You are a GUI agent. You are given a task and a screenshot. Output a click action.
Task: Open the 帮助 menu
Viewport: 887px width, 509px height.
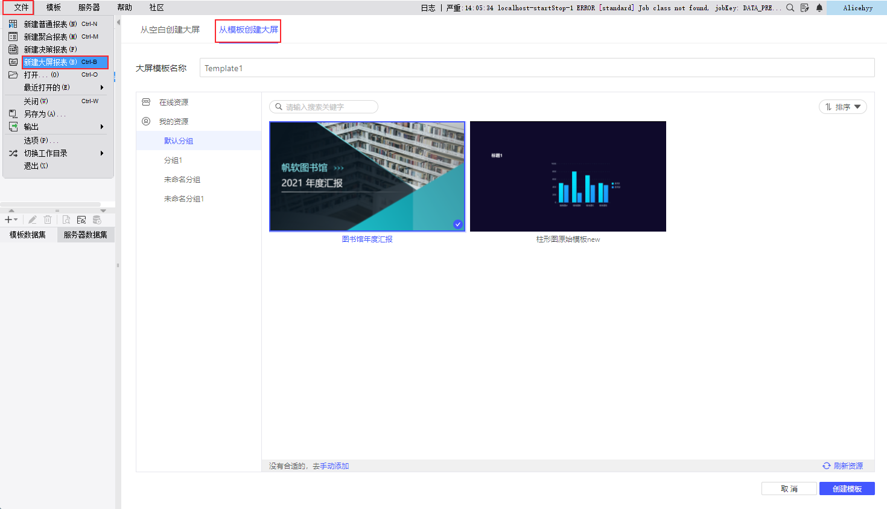click(x=124, y=7)
